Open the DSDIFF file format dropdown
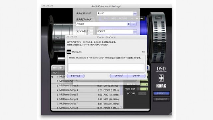 [117, 31]
